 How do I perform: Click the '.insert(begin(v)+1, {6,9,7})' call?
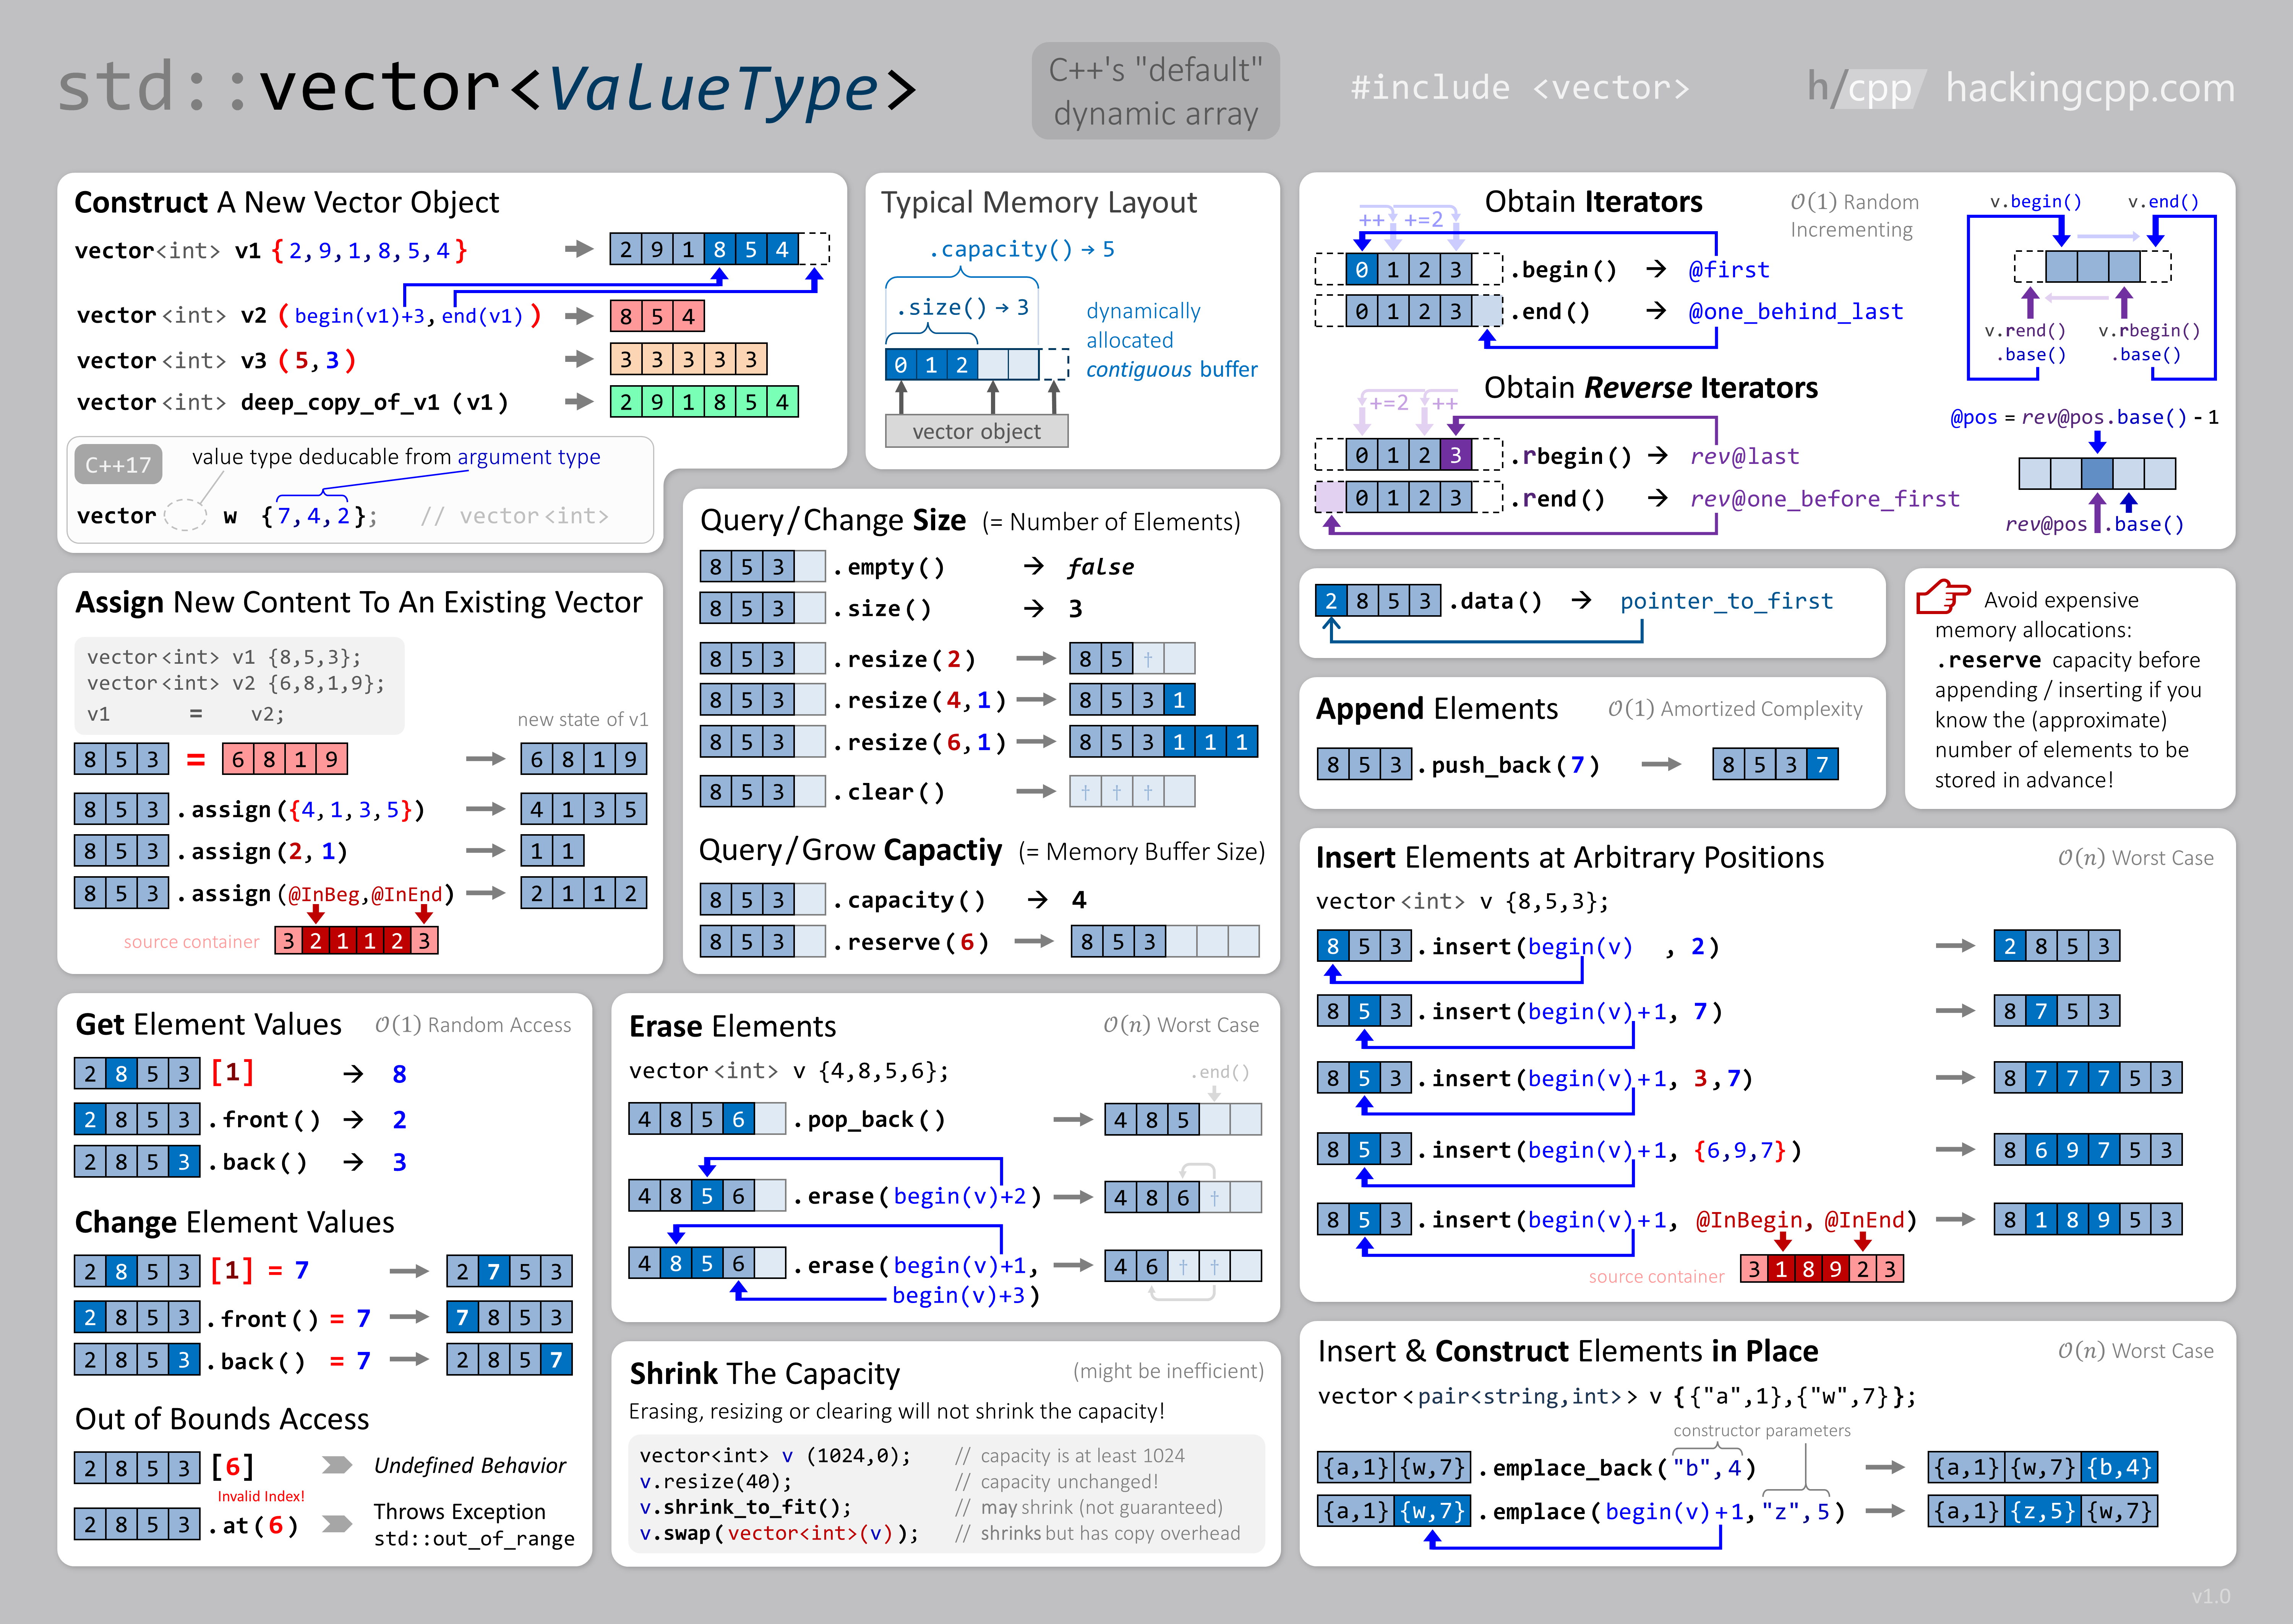click(1610, 1151)
